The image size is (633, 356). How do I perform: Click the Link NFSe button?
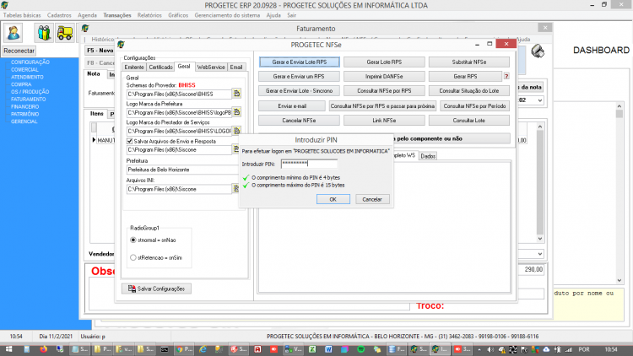384,121
